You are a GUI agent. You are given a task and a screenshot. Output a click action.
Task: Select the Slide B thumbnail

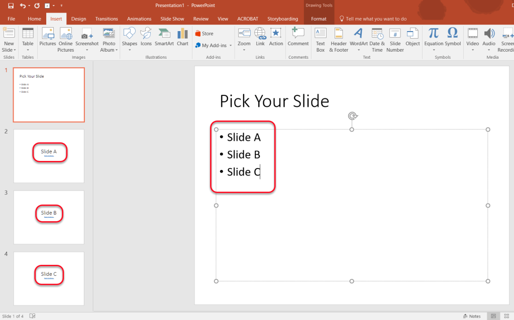coord(49,217)
